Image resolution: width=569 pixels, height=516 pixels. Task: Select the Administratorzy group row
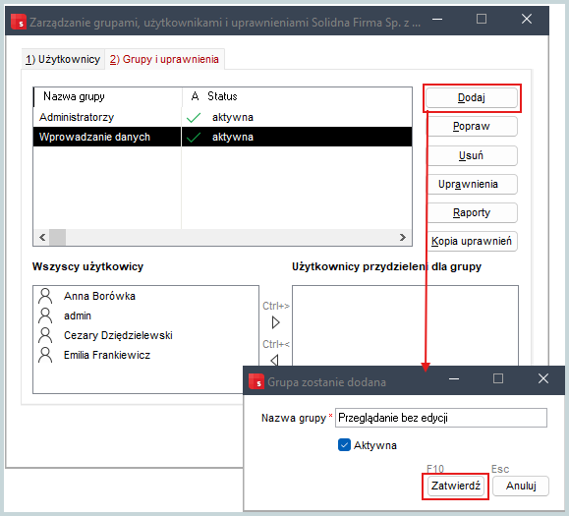pos(222,117)
